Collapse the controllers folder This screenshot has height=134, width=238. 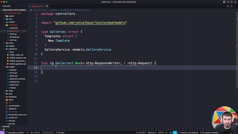point(13,25)
